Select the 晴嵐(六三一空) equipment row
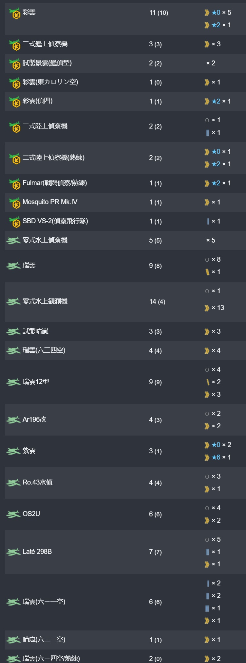Image resolution: width=246 pixels, height=663 pixels. [125, 640]
